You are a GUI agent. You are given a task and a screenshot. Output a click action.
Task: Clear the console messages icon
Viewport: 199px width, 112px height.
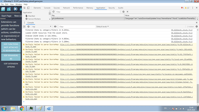click(x=29, y=26)
